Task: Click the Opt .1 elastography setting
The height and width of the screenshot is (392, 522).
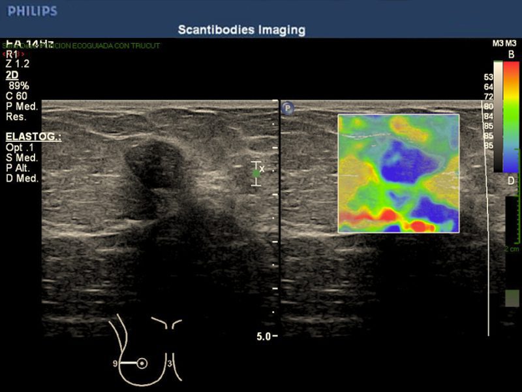Action: (19, 148)
